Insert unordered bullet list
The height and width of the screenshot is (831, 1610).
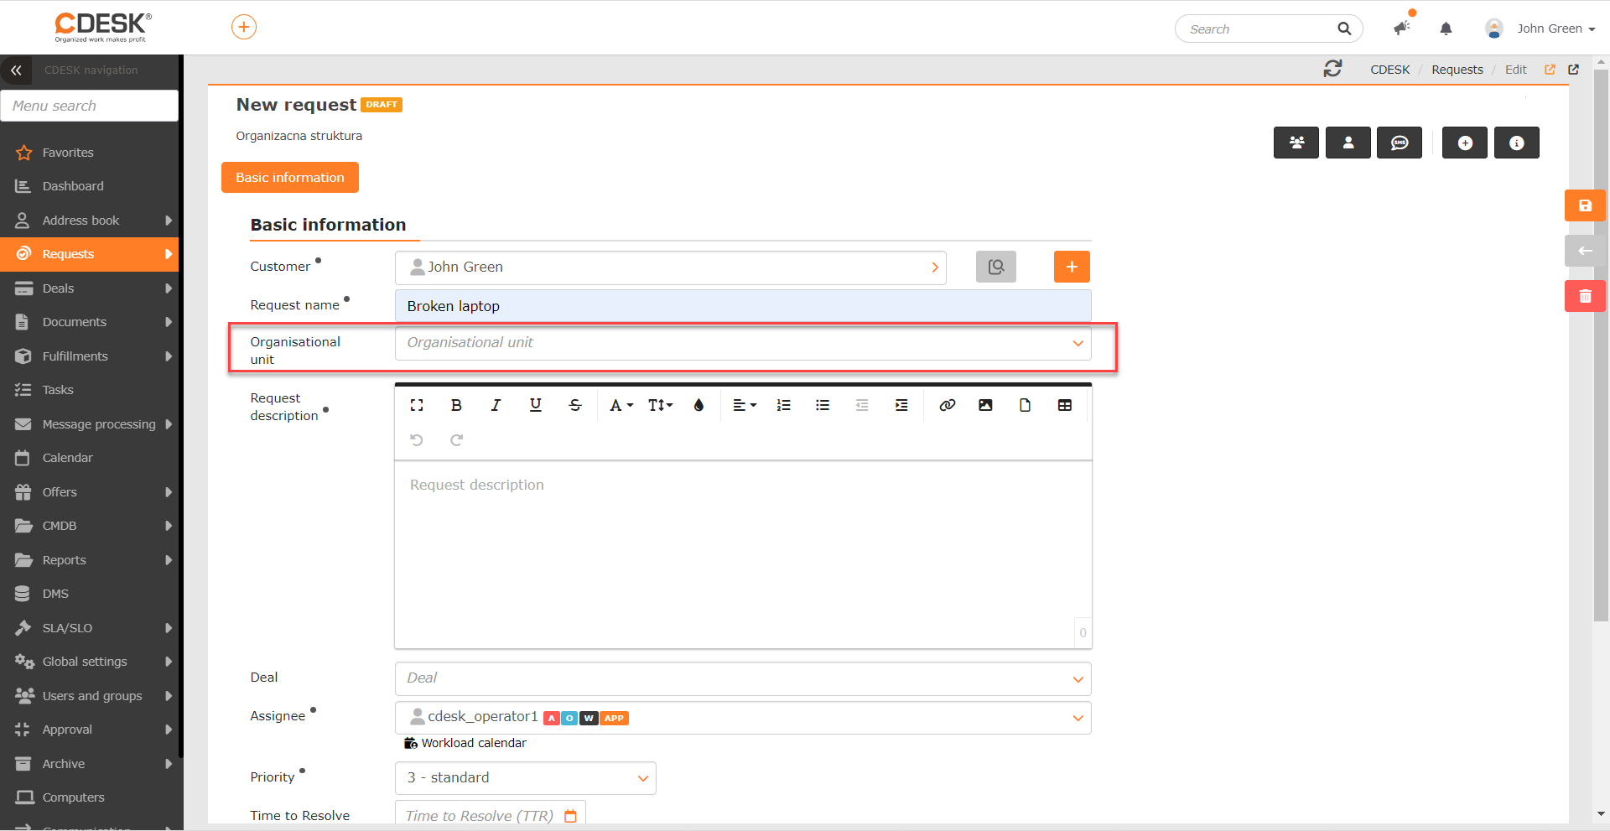coord(823,405)
